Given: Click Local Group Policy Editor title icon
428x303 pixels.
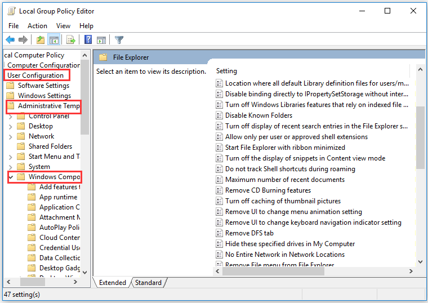Looking at the screenshot, I should tap(11, 11).
